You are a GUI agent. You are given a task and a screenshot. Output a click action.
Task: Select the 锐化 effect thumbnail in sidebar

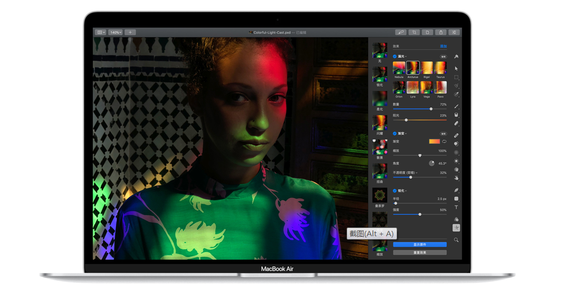(380, 74)
